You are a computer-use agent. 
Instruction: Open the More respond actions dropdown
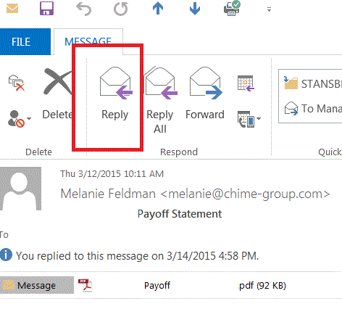point(249,119)
